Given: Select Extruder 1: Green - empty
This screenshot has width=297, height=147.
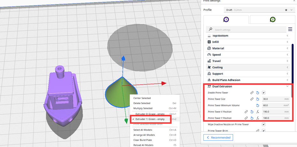Looking at the screenshot, I should click(155, 119).
